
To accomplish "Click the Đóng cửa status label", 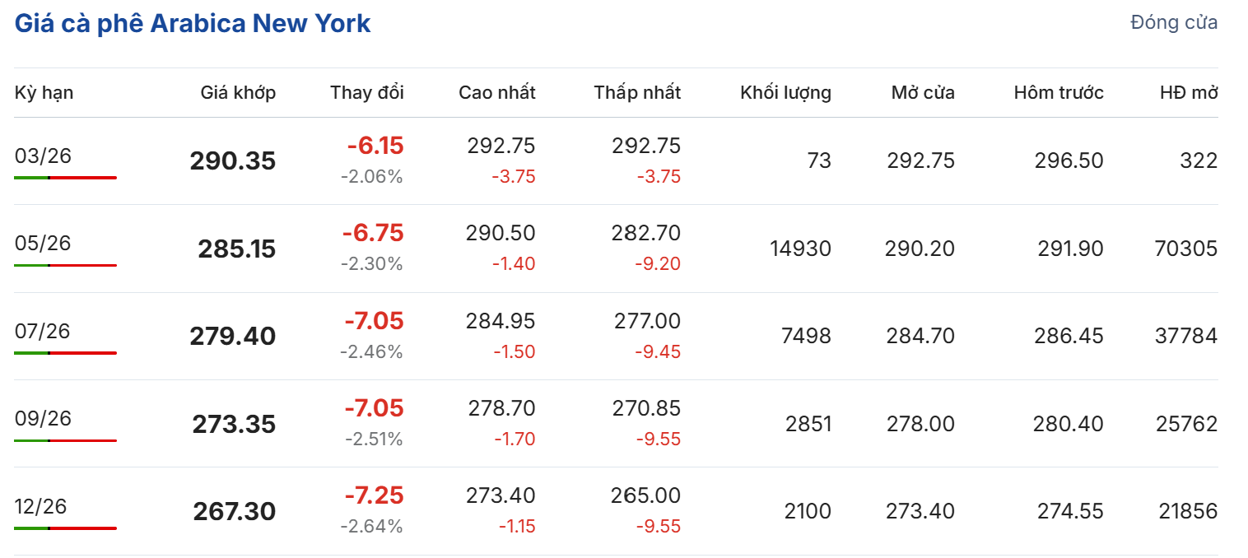I will [1174, 23].
